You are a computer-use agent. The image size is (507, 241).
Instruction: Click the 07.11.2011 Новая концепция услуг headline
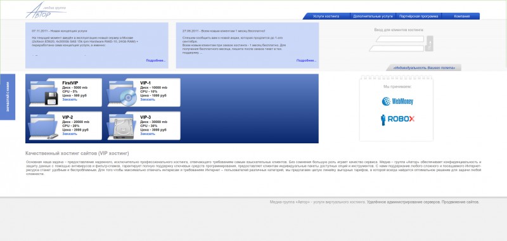pos(60,31)
